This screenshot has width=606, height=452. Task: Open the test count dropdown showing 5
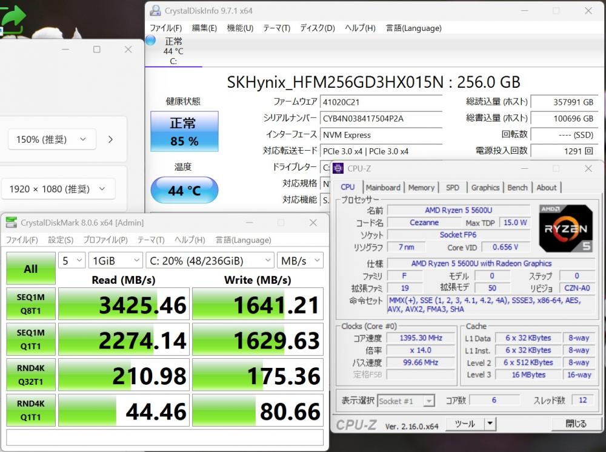(72, 260)
